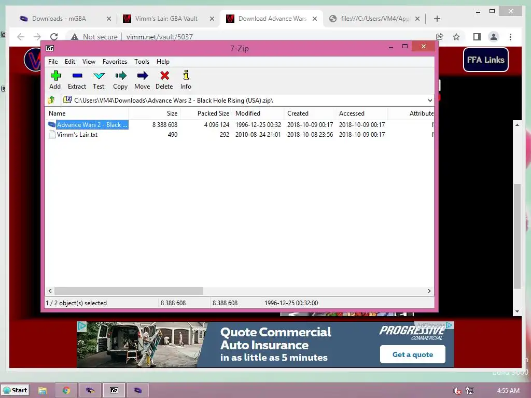
Task: Click the AdChoices ad badge
Action: pyautogui.click(x=435, y=325)
